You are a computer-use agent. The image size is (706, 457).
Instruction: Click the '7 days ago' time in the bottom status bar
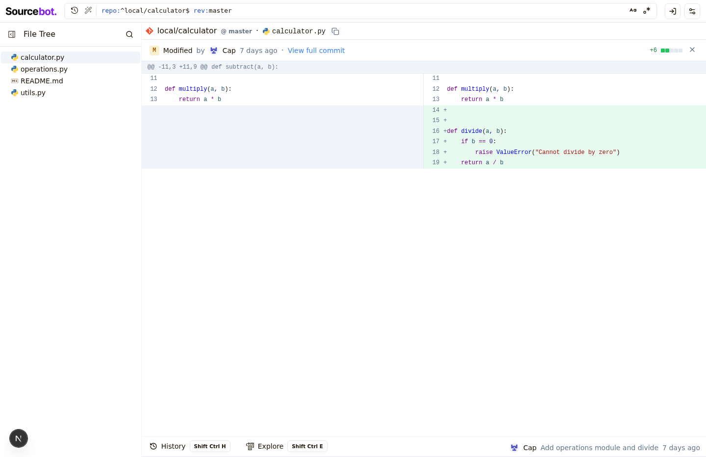pos(681,448)
